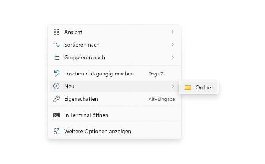The width and height of the screenshot is (265, 164).
Task: Select Löschen rückgängig machen entry
Action: click(x=114, y=74)
